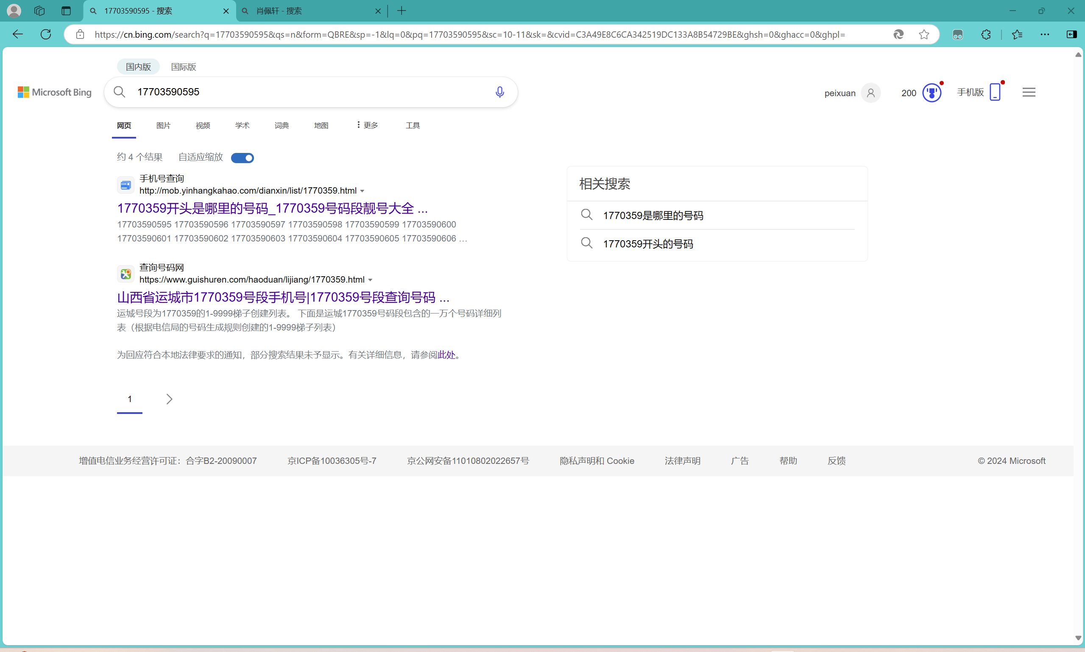Switch to the 学术 results tab
Viewport: 1085px width, 652px height.
242,125
